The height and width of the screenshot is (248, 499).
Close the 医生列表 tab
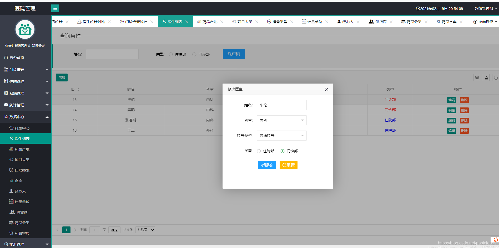(x=187, y=22)
